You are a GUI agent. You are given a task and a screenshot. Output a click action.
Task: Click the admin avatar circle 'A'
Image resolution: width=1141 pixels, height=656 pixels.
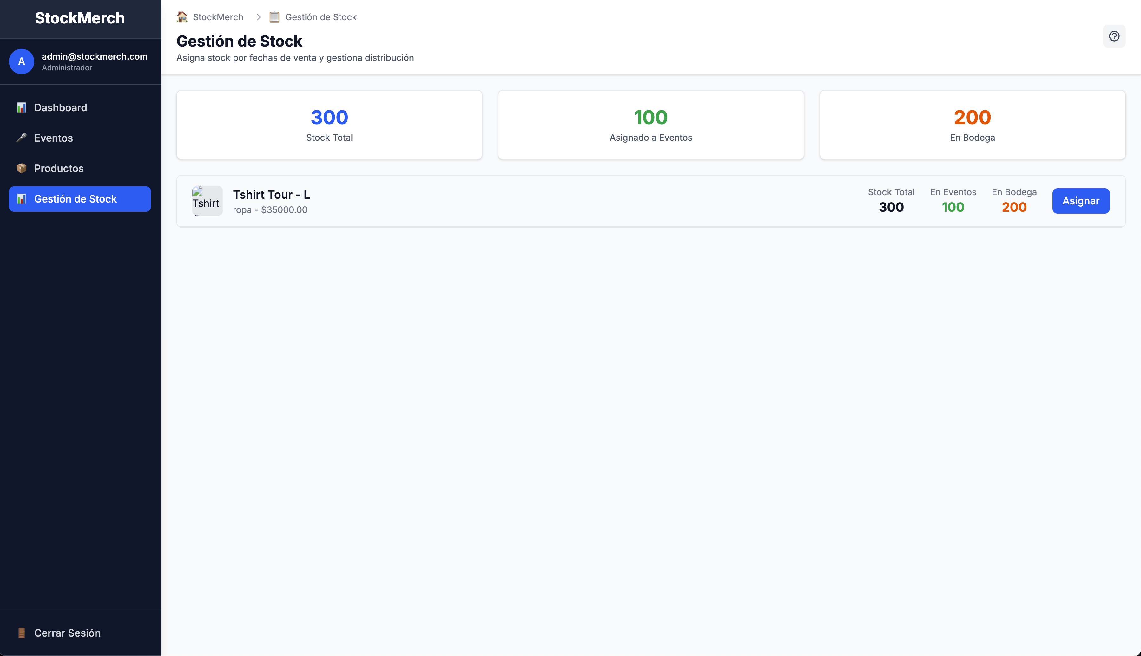pyautogui.click(x=21, y=61)
